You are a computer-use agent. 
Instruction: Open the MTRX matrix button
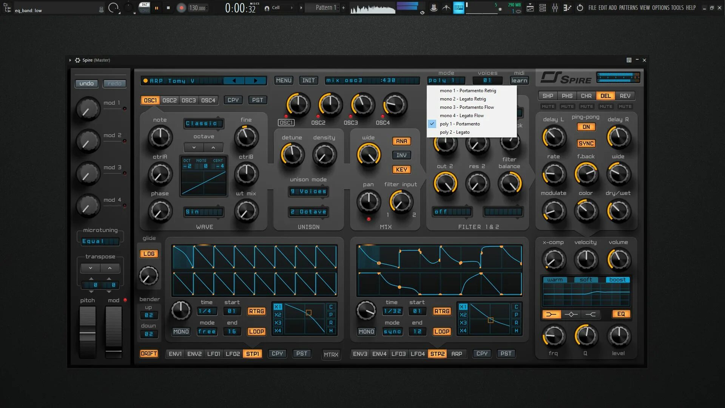click(x=331, y=355)
